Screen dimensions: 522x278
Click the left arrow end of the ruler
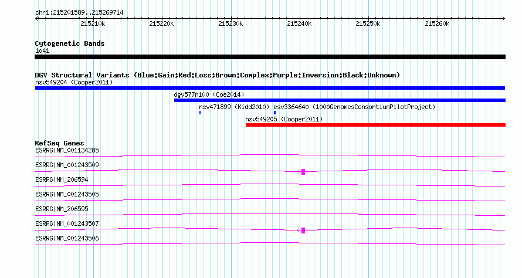(x=36, y=19)
